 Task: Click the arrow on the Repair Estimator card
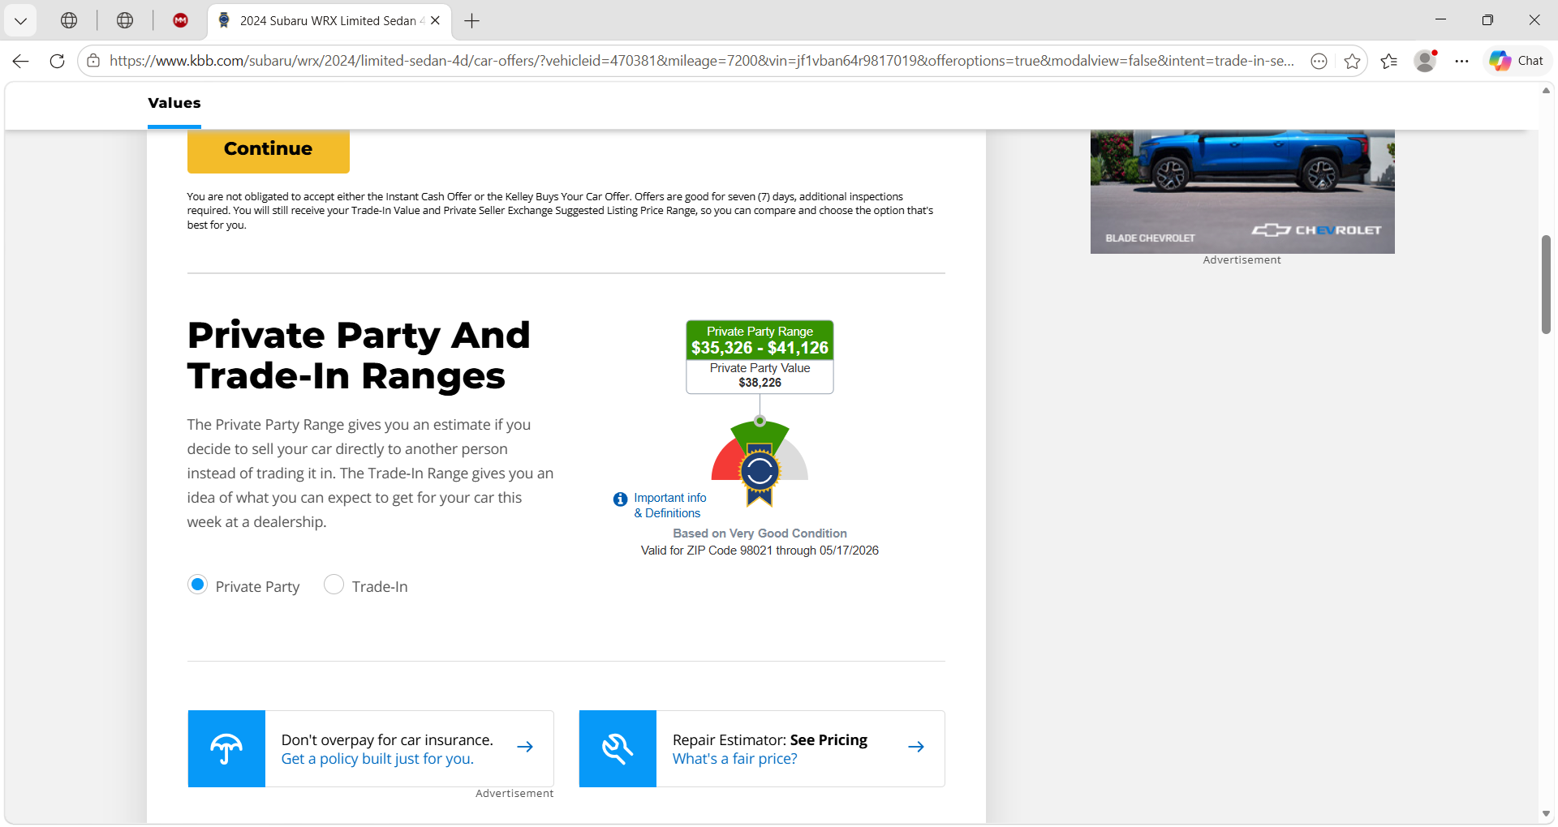pyautogui.click(x=916, y=747)
